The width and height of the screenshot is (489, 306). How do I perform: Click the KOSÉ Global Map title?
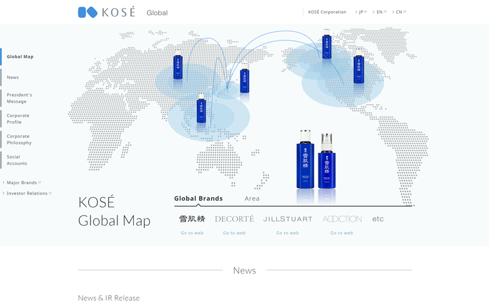point(114,211)
